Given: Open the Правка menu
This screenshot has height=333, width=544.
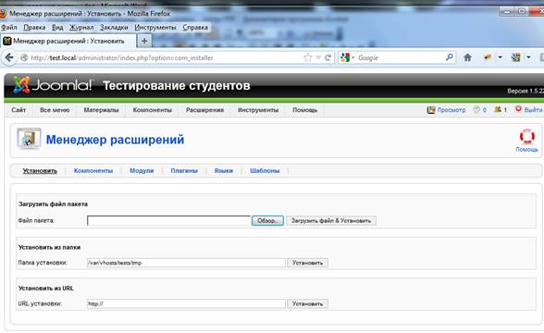Looking at the screenshot, I should point(34,27).
